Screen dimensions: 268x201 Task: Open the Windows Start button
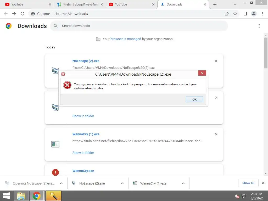pos(6,196)
